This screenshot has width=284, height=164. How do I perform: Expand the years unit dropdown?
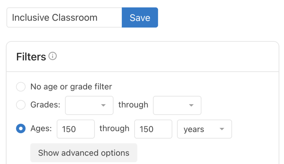pos(204,129)
